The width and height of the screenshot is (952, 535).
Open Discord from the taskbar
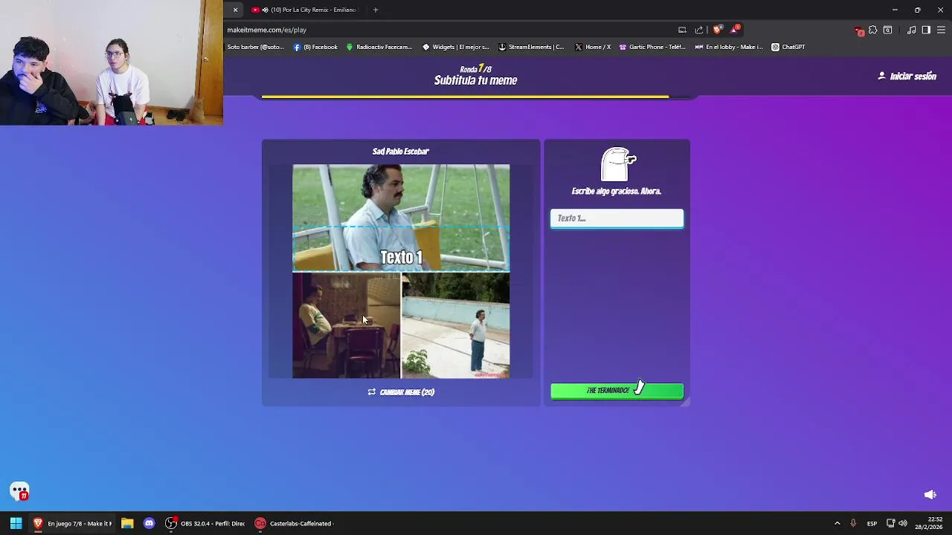tap(149, 523)
